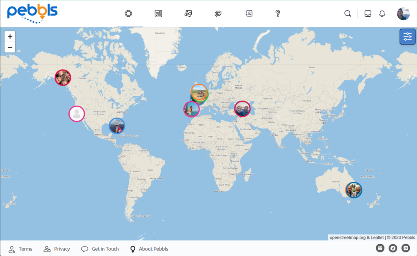The width and height of the screenshot is (417, 256).
Task: Open the photo gallery icon in top navigation
Action: point(188,13)
